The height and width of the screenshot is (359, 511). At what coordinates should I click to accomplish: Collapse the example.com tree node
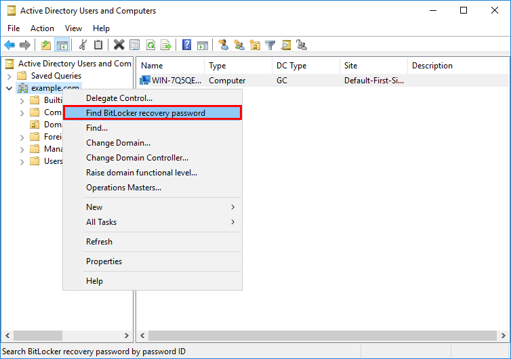[9, 88]
